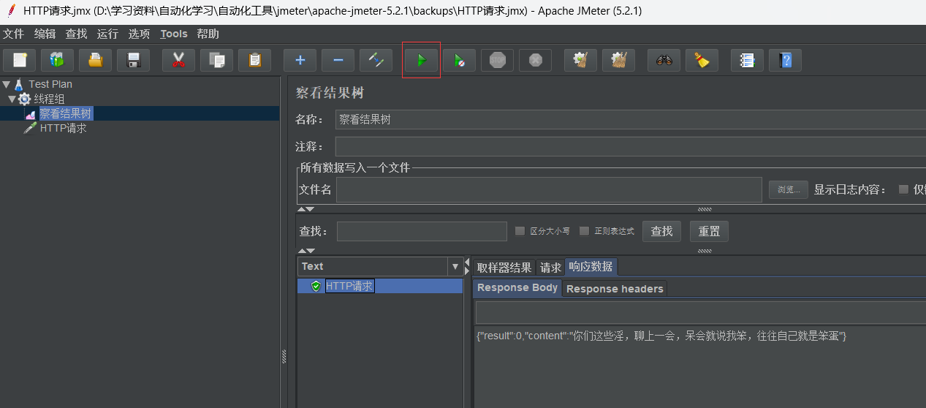The height and width of the screenshot is (408, 926).
Task: Open the 查找 menu
Action: coord(76,34)
